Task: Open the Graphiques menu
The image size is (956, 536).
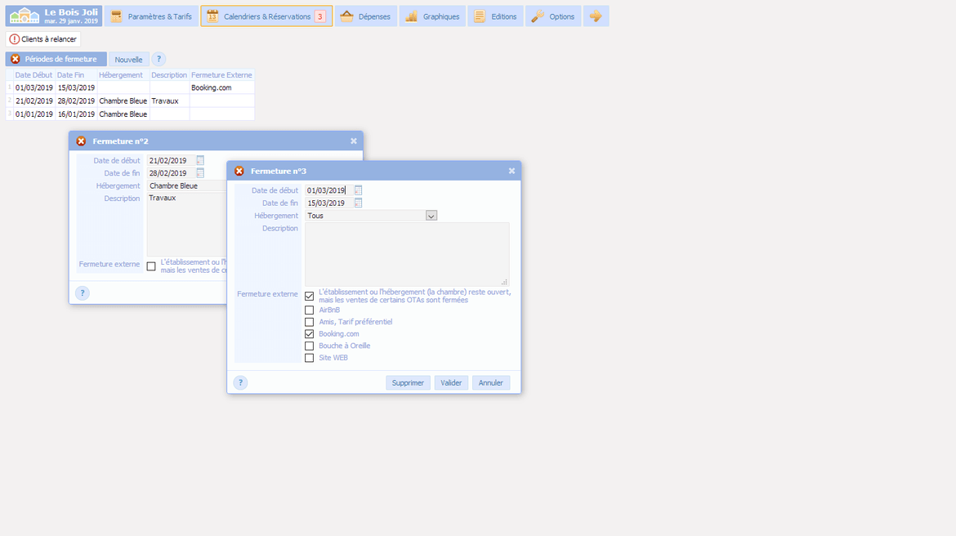Action: click(432, 16)
